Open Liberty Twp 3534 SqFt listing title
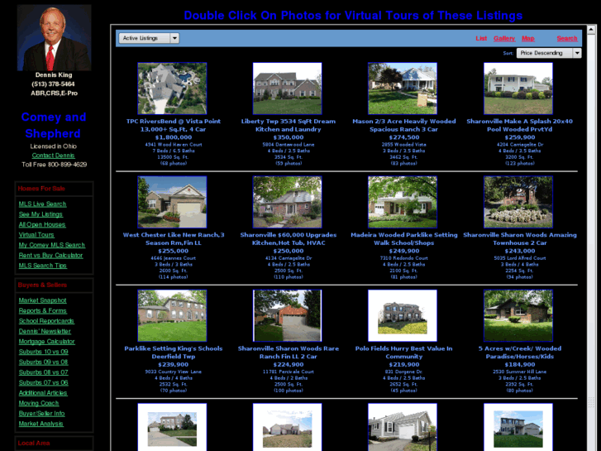601x451 pixels. tap(289, 125)
